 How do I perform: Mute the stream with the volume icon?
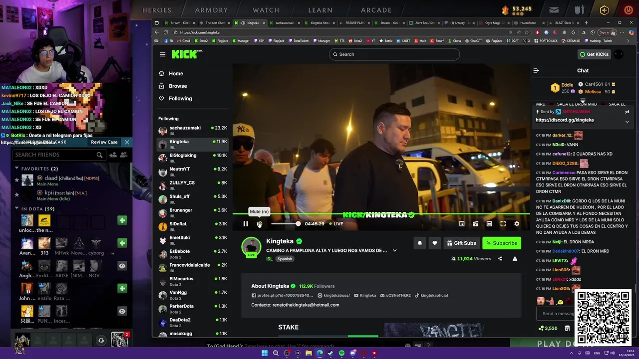click(259, 224)
